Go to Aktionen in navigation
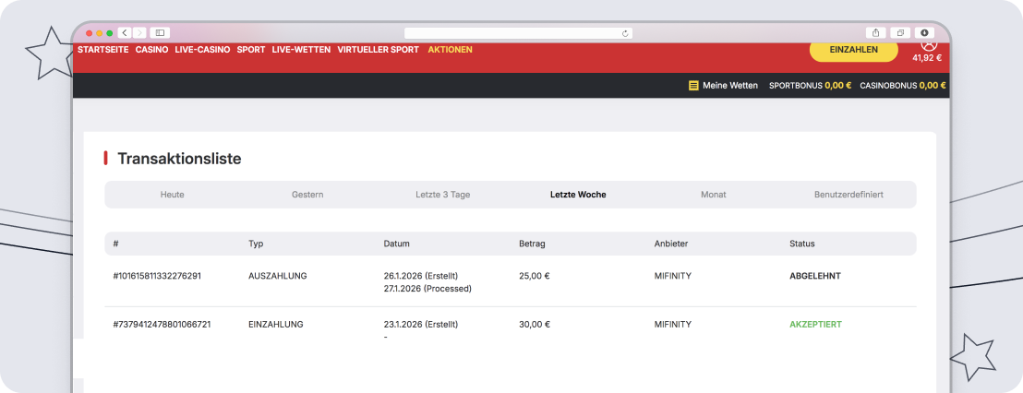This screenshot has width=1023, height=393. click(450, 50)
